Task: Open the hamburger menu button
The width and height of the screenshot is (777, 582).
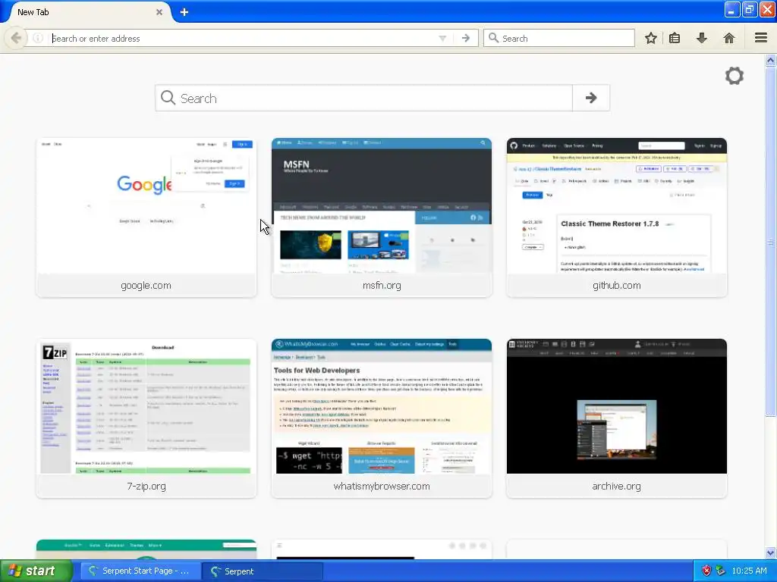Action: (x=761, y=38)
